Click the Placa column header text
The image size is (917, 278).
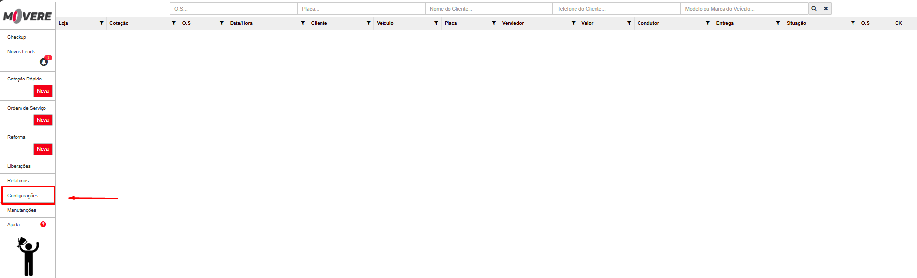pos(451,23)
